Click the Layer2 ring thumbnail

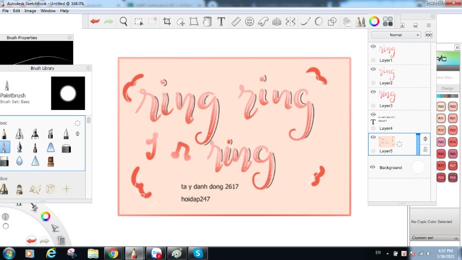387,73
